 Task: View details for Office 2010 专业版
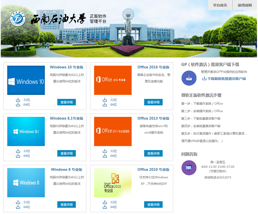tap(153, 205)
